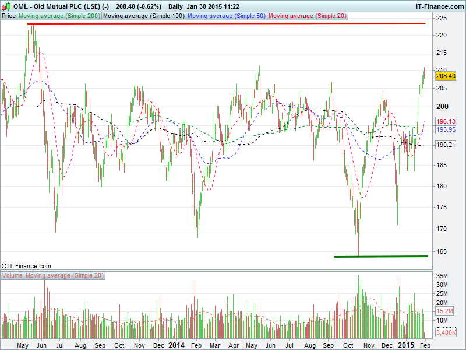Select the green support line near 164
Viewport: 466px width, 350px height.
point(381,257)
